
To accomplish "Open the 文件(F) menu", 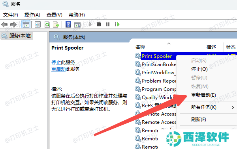I will (x=11, y=15).
